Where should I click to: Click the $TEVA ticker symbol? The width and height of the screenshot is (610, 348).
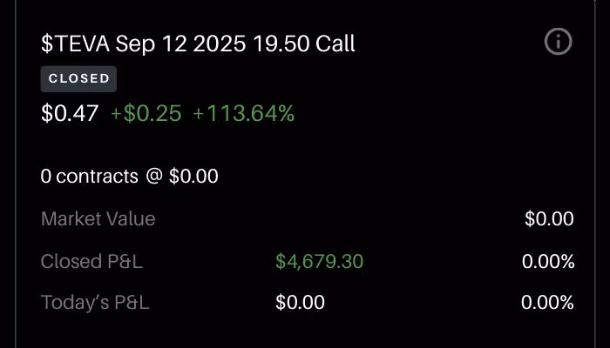coord(75,43)
